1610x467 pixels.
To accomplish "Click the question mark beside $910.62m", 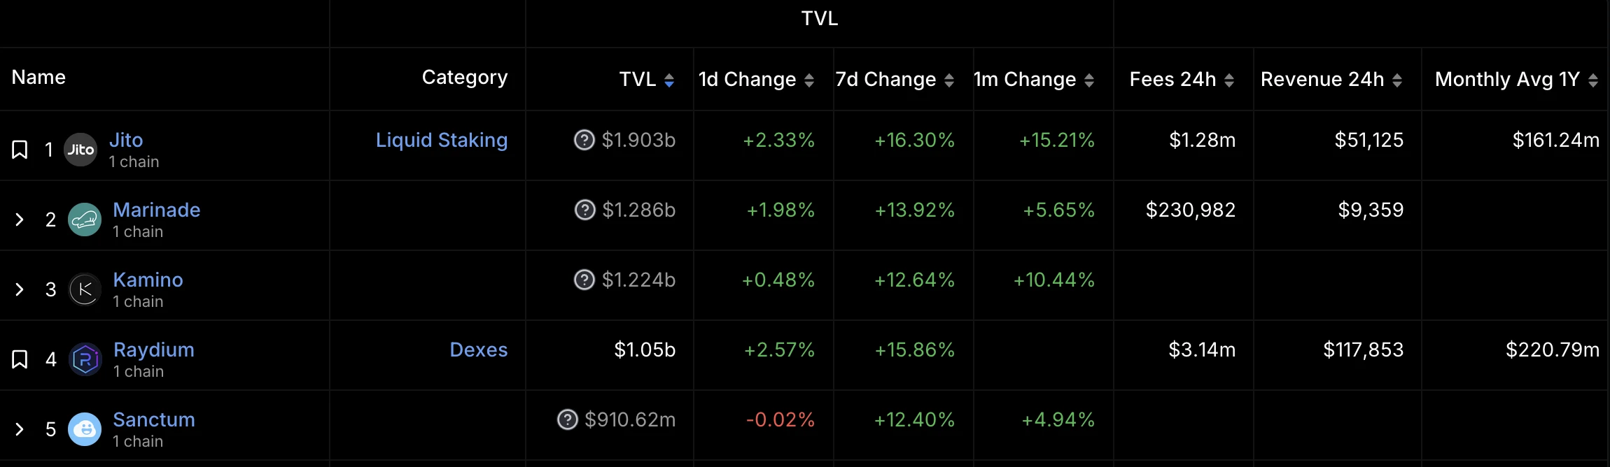I will [567, 419].
